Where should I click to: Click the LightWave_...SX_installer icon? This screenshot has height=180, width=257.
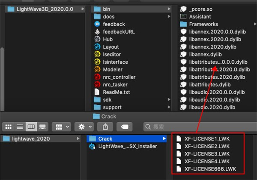[x=92, y=146]
